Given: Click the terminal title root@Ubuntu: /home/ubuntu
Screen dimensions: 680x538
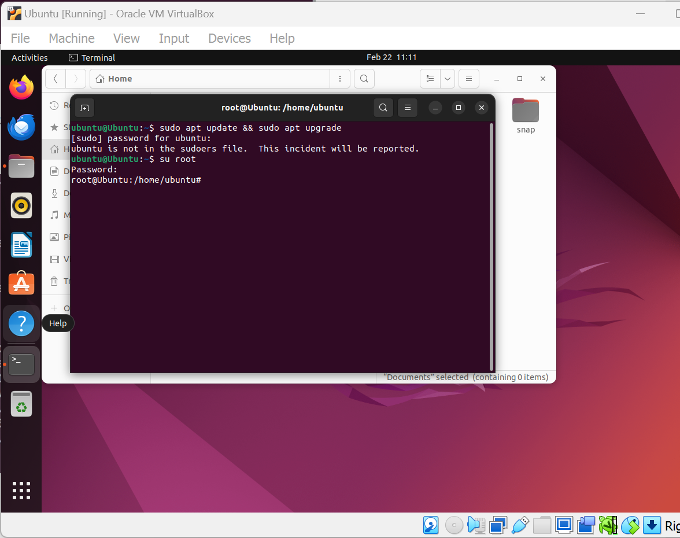Looking at the screenshot, I should [x=282, y=108].
